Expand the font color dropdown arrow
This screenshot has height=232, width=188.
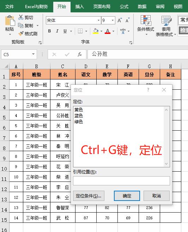[113, 31]
